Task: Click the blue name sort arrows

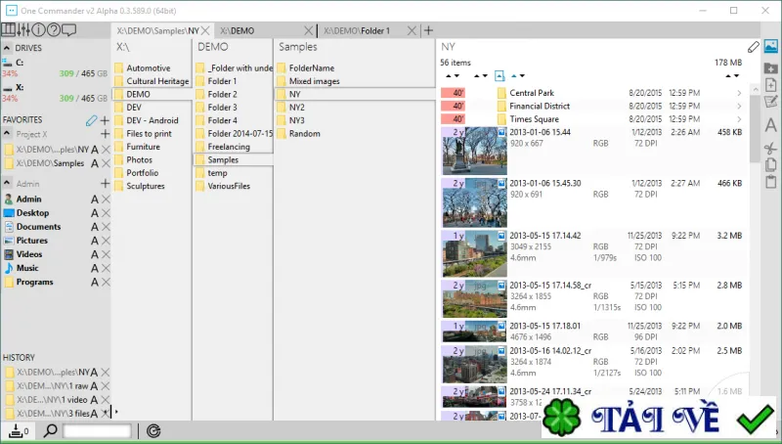Action: point(518,76)
